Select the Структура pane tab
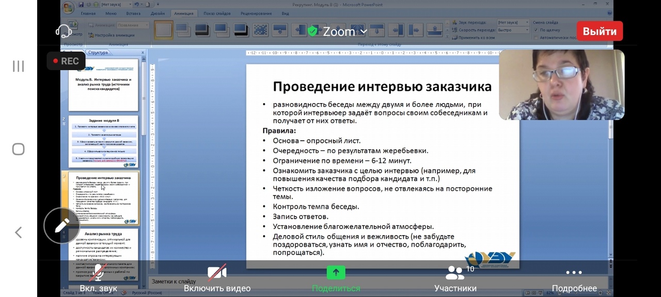Image resolution: width=661 pixels, height=297 pixels. pos(98,53)
